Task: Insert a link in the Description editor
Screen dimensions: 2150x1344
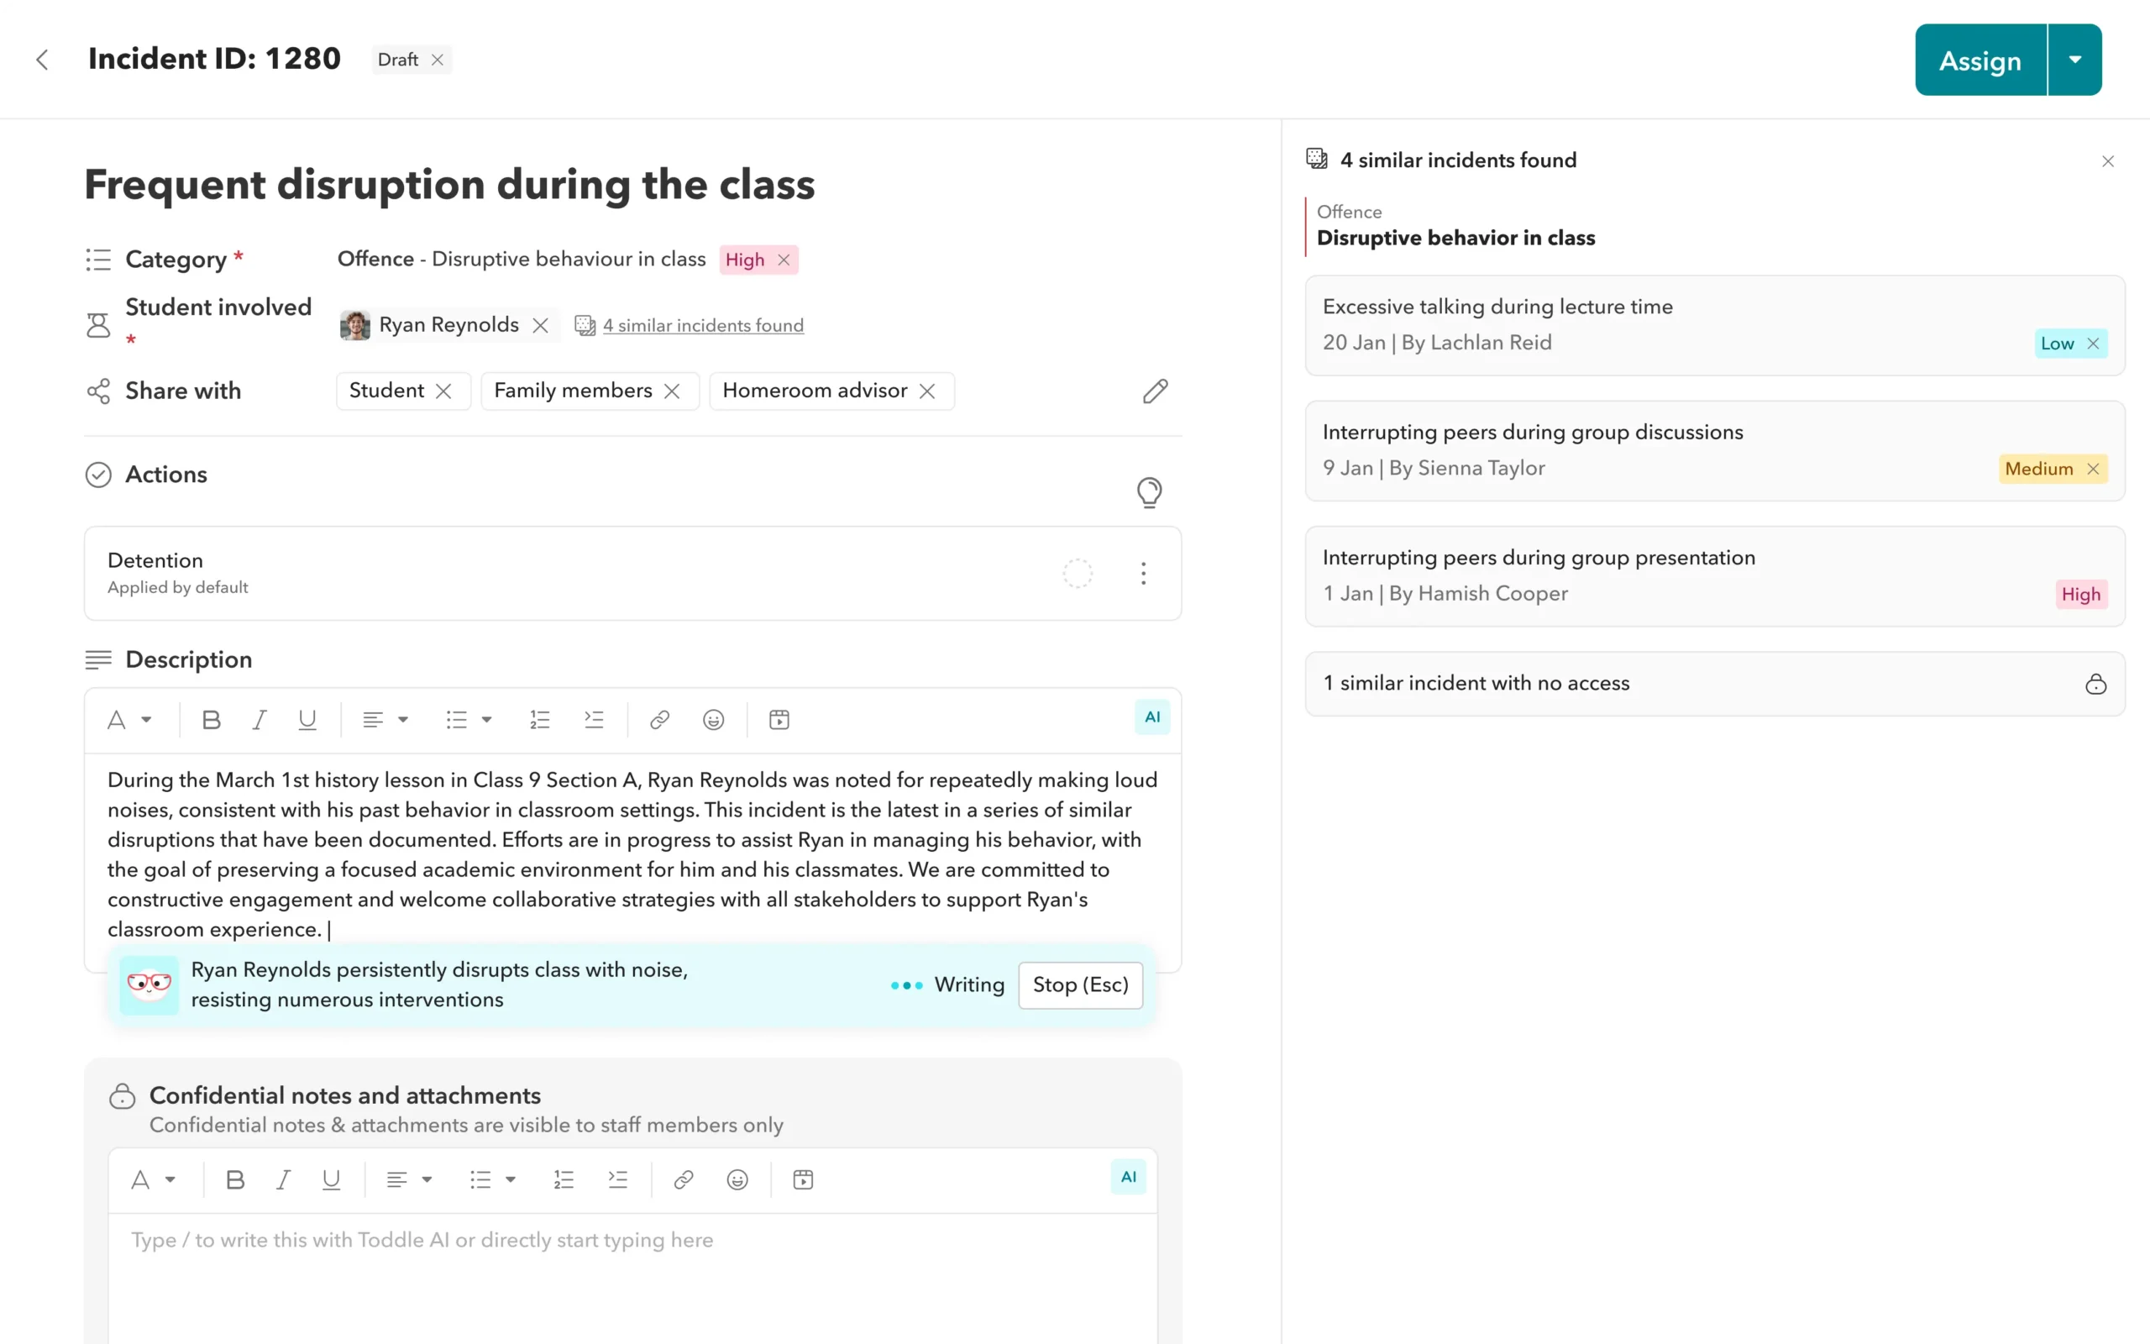Action: pyautogui.click(x=658, y=719)
